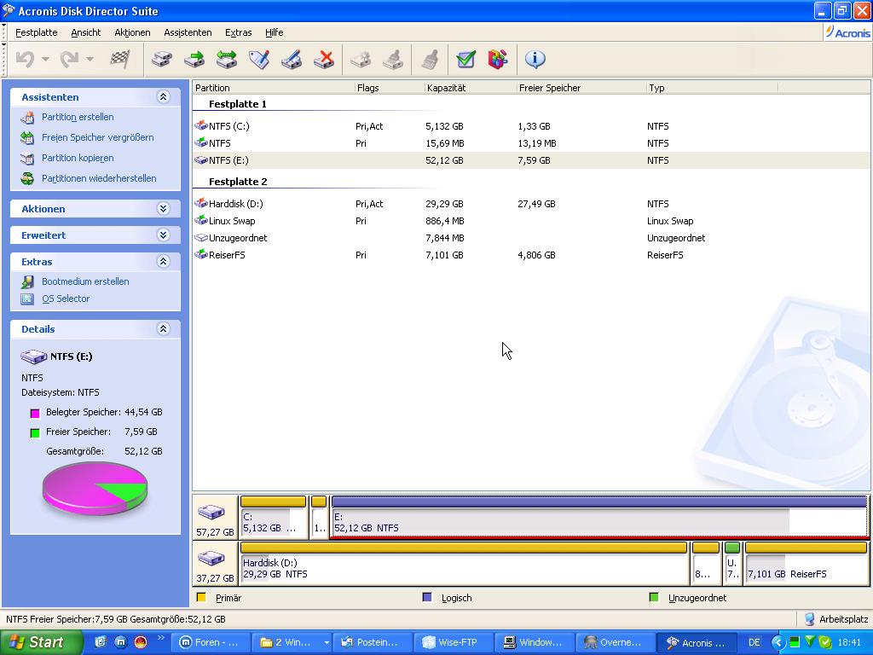Open the OS Selector link
Image resolution: width=873 pixels, height=655 pixels.
pos(65,299)
